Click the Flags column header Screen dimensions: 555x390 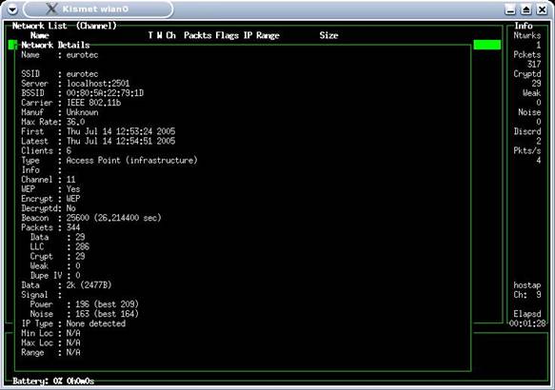(x=228, y=35)
